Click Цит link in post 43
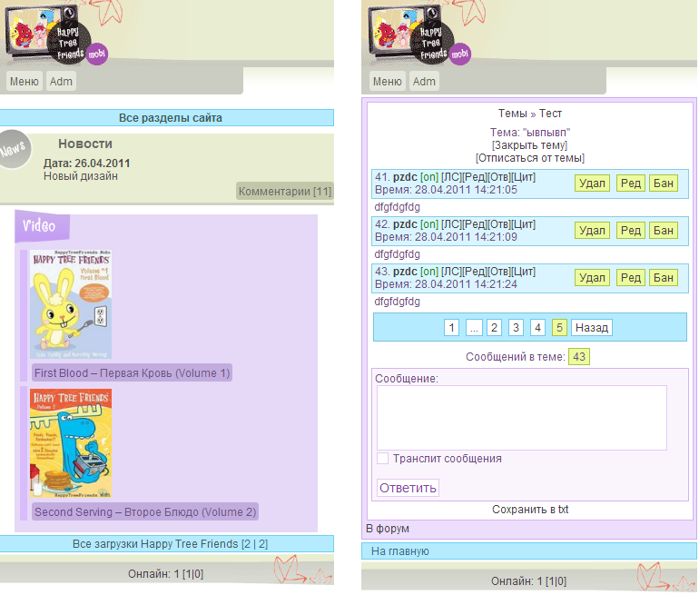The width and height of the screenshot is (699, 595). pos(524,272)
